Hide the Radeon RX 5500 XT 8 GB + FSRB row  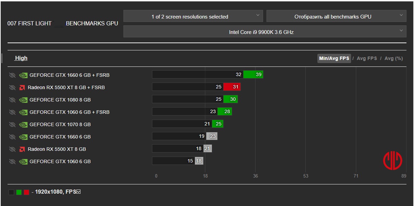click(x=12, y=87)
